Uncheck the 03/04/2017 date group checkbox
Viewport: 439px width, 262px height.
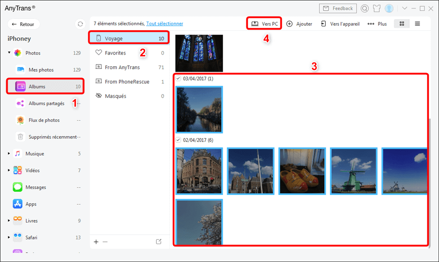click(x=178, y=78)
